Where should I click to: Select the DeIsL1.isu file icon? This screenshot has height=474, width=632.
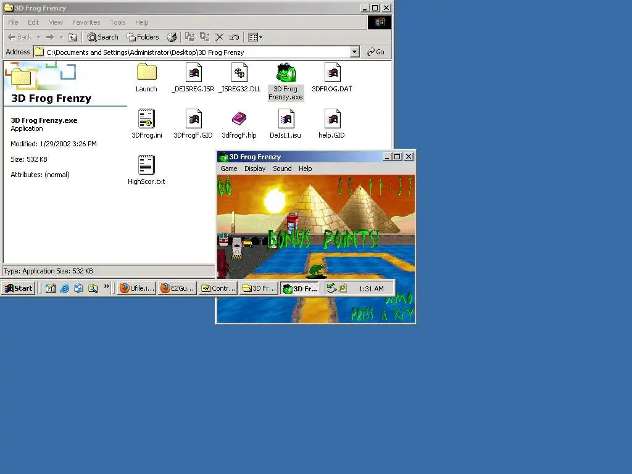click(286, 118)
